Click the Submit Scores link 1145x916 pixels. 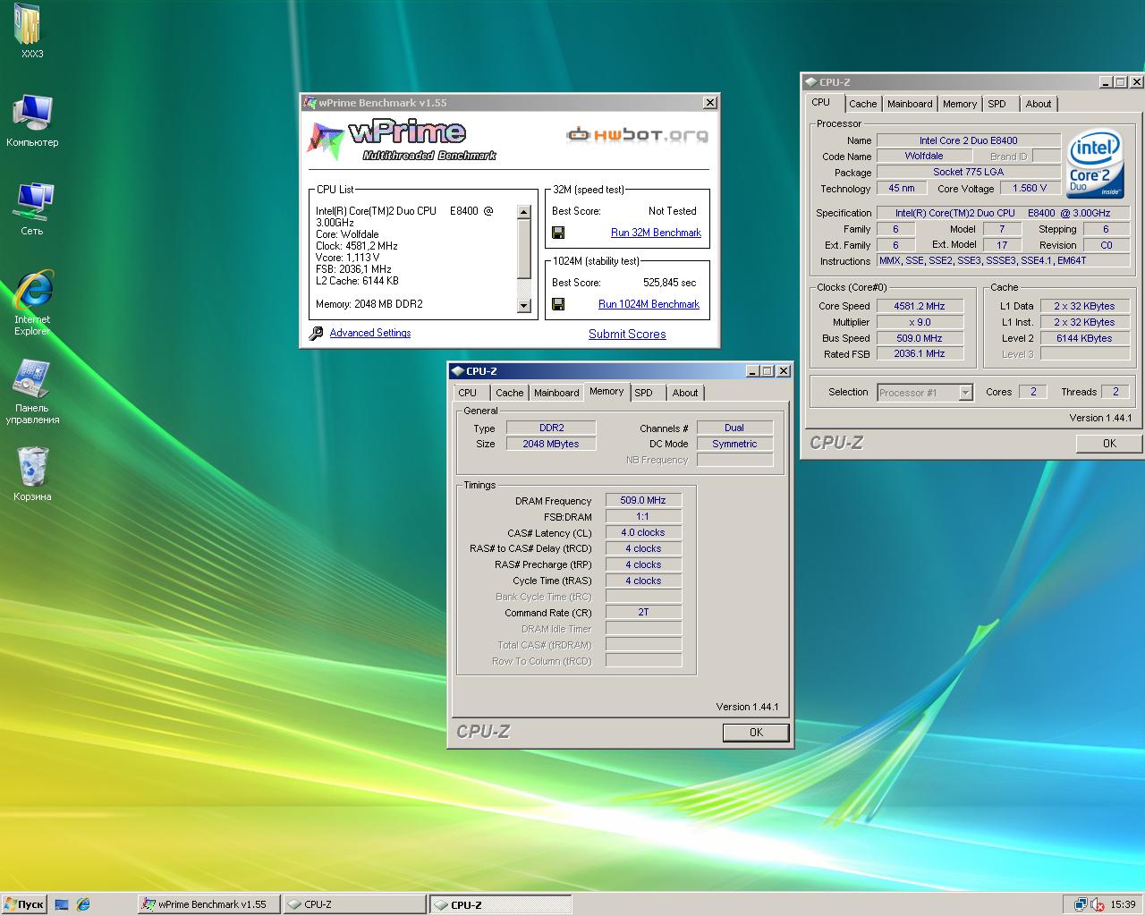627,334
